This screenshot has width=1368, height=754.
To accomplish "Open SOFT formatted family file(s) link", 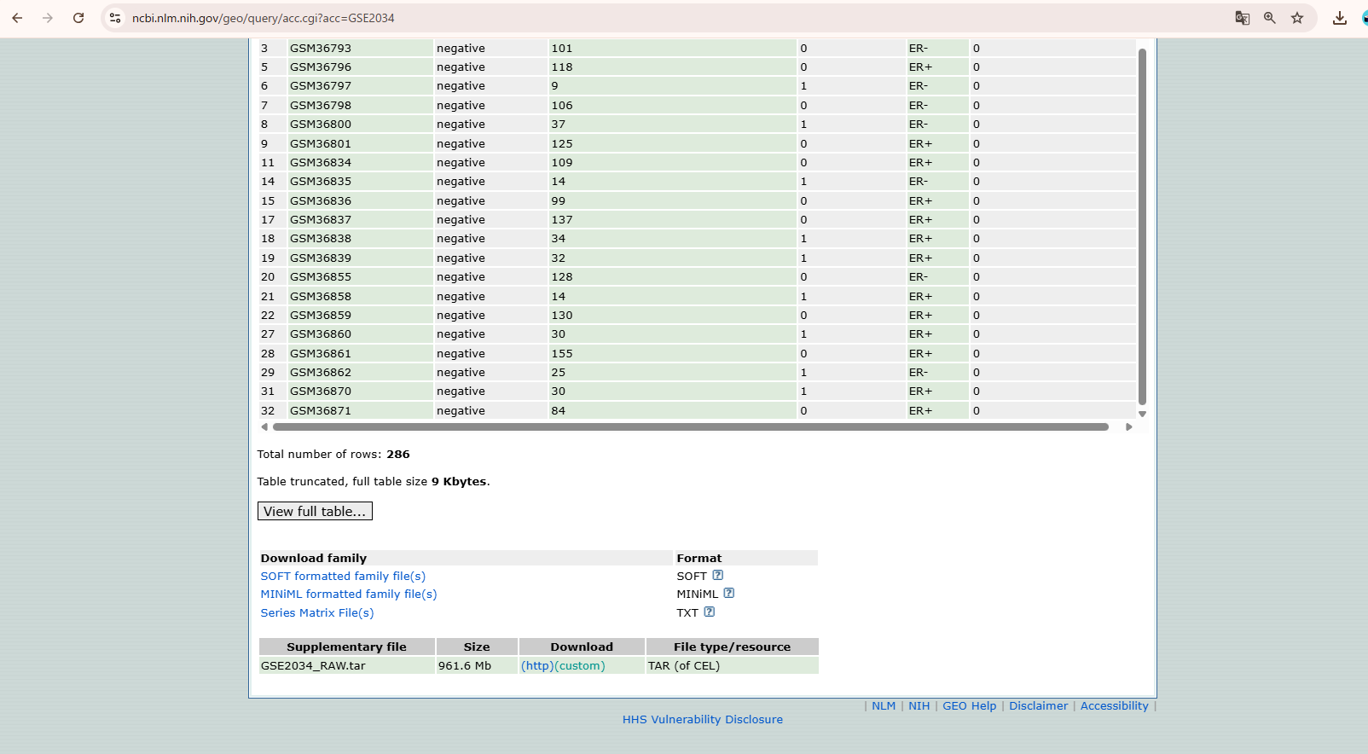I will coord(343,577).
